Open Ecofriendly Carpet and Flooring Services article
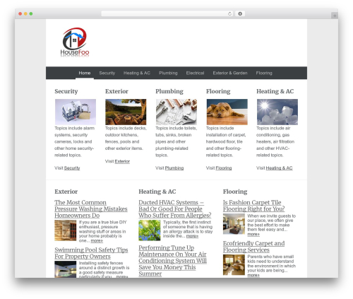The image size is (353, 299). point(253,247)
